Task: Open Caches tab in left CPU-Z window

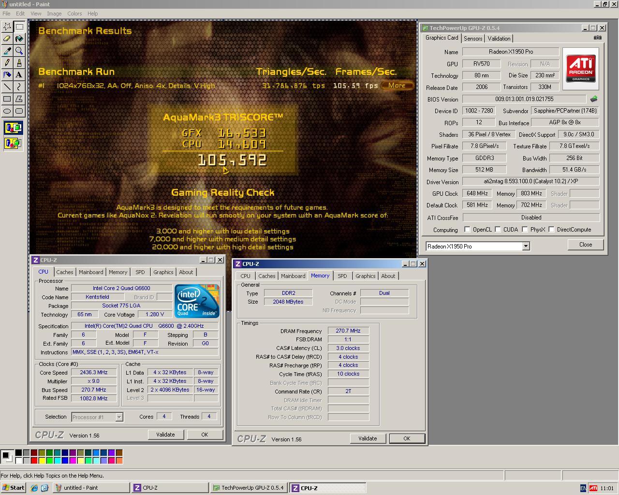Action: (x=64, y=272)
